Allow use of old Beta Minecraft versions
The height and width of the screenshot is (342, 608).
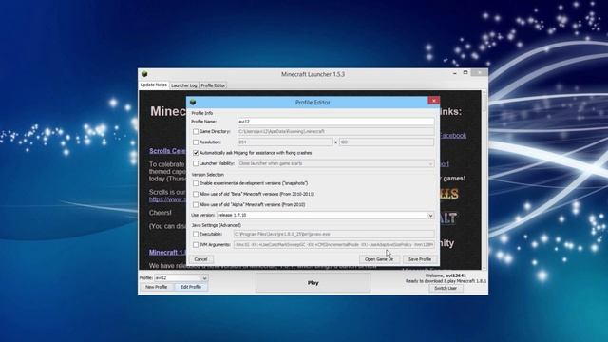[x=196, y=194]
